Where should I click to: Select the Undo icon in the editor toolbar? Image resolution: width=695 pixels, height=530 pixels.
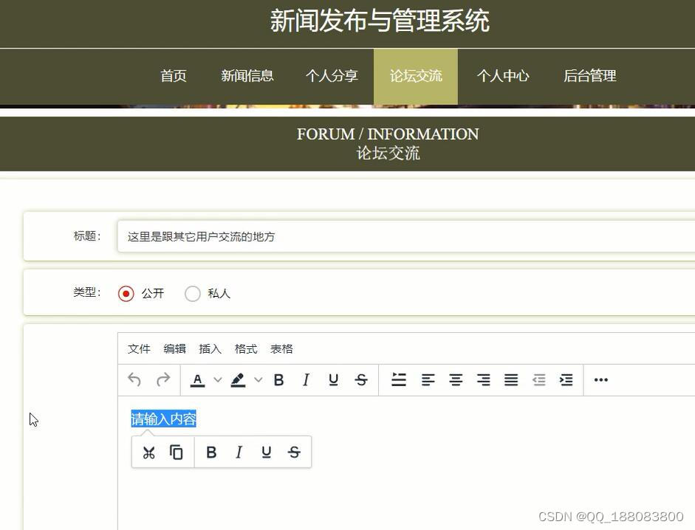coord(134,379)
